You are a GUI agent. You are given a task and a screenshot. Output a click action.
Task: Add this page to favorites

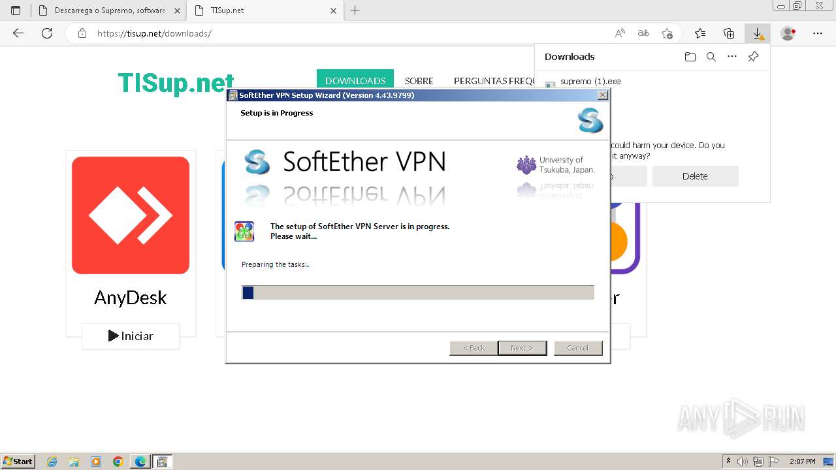point(667,33)
